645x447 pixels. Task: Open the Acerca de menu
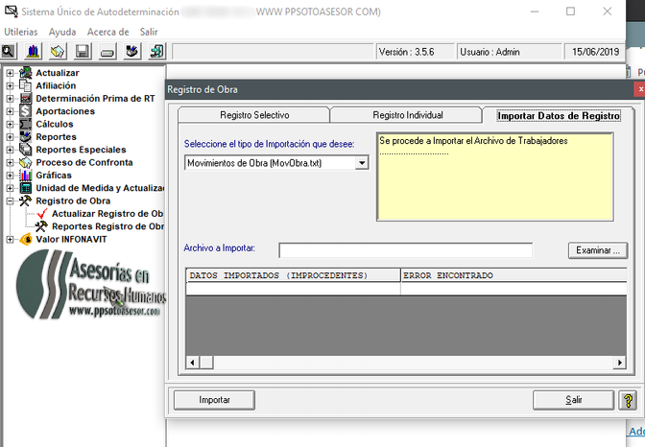click(x=107, y=32)
